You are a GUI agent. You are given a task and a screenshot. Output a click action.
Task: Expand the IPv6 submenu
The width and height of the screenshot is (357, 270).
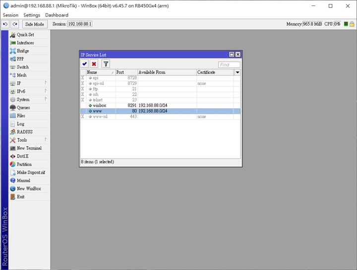29,91
